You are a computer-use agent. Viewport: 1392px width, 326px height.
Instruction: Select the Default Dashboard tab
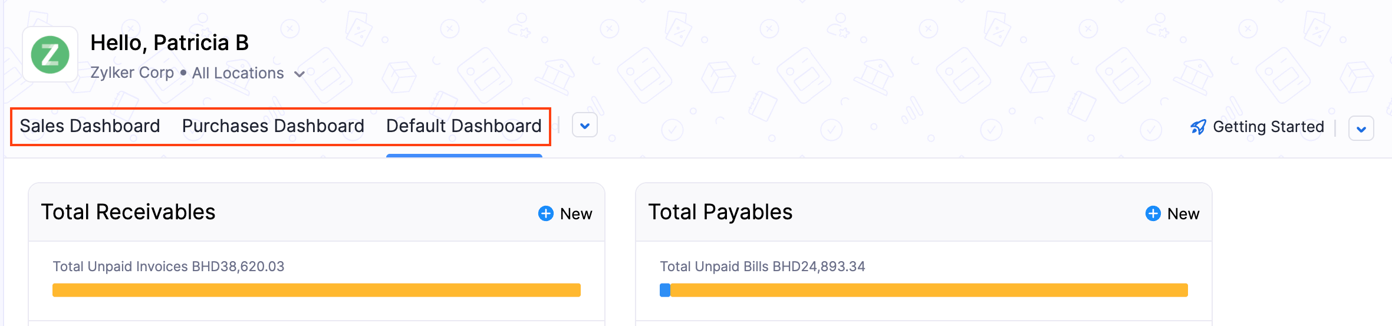coord(463,126)
